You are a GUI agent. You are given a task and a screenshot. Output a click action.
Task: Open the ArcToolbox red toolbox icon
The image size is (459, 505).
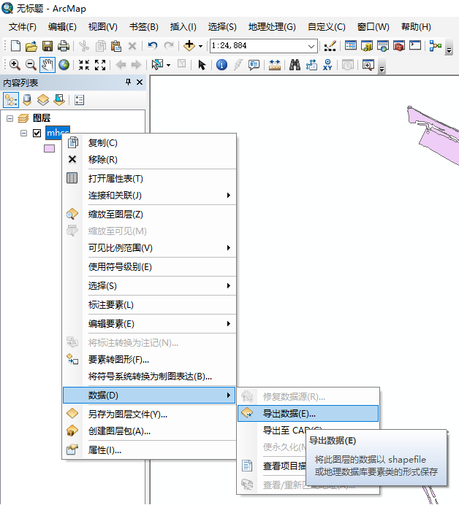(399, 46)
